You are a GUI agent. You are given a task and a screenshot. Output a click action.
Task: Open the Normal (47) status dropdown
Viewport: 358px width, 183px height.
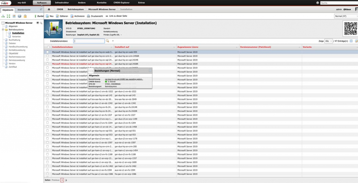pyautogui.click(x=345, y=16)
